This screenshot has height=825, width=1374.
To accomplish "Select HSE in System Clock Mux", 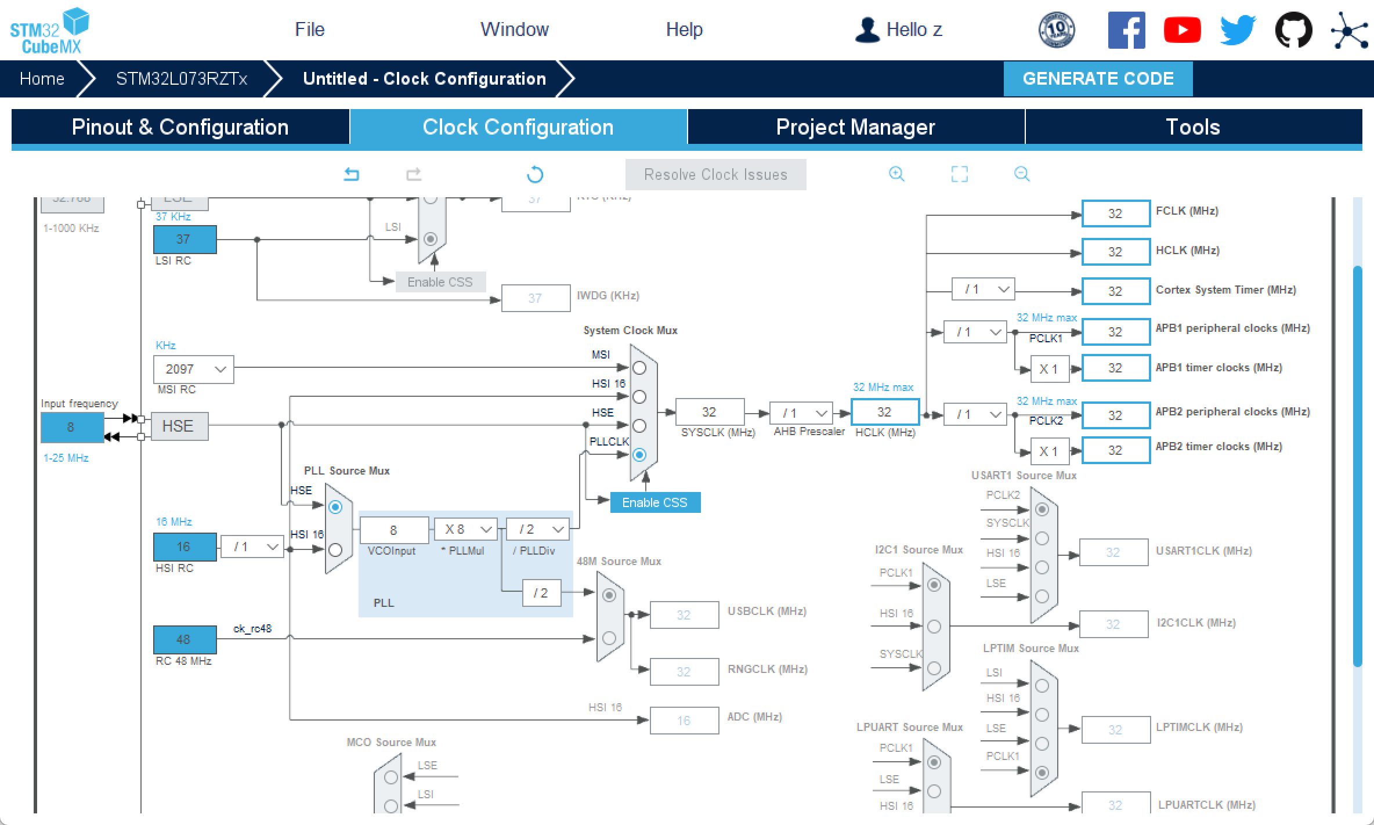I will (x=639, y=426).
